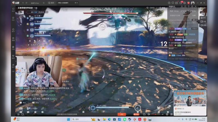Close the 冲酱ccc的直播间 tab
Screen dimensions: 218x122
pyautogui.click(x=77, y=3)
